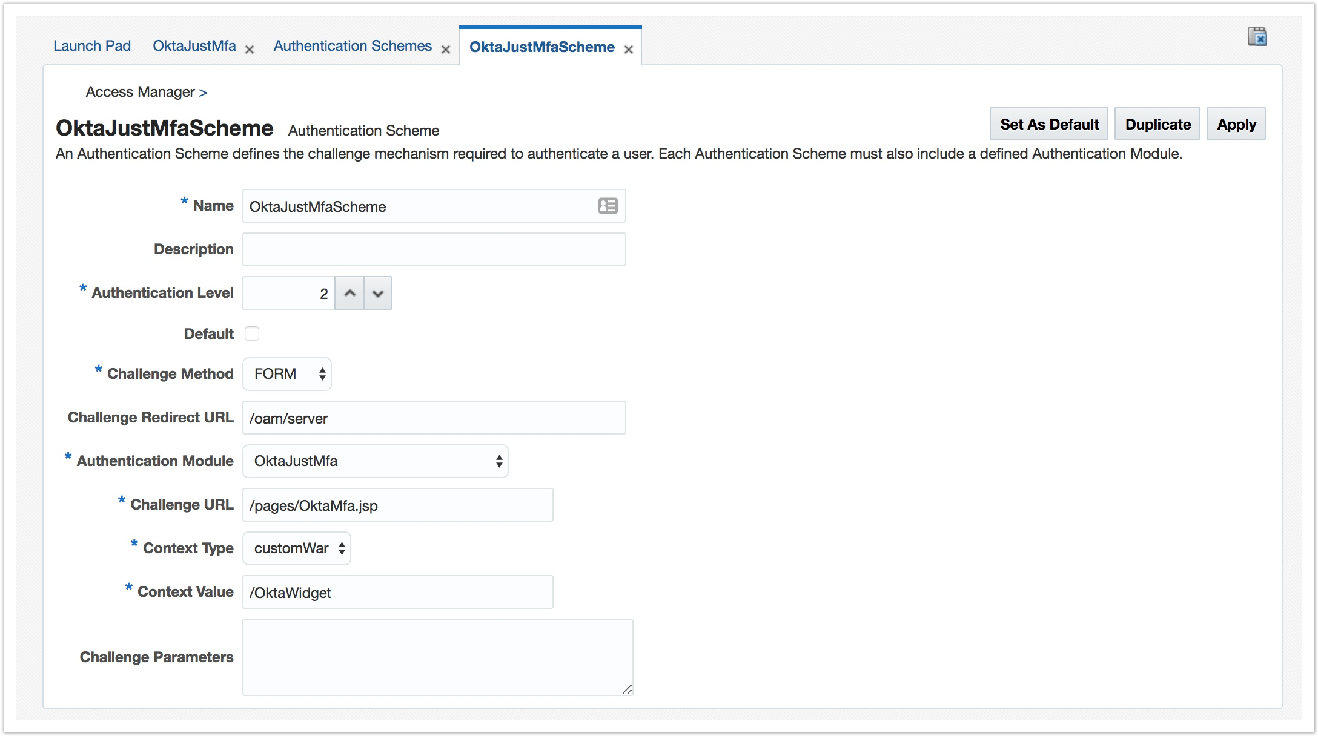This screenshot has width=1318, height=736.
Task: Click the Duplicate button
Action: click(x=1157, y=124)
